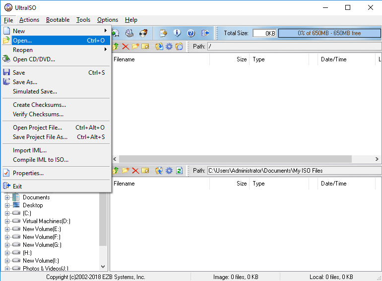This screenshot has height=281, width=382.
Task: Click the rename icon in local toolbar
Action: [145, 171]
